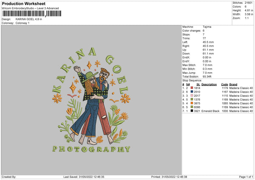The height and width of the screenshot is (180, 255).
Task: Click the 'Code' column header
Action: [224, 84]
